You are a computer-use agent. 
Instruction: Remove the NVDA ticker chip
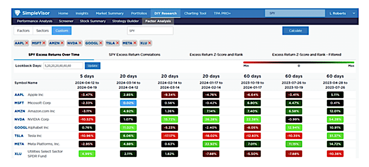tap(80, 43)
